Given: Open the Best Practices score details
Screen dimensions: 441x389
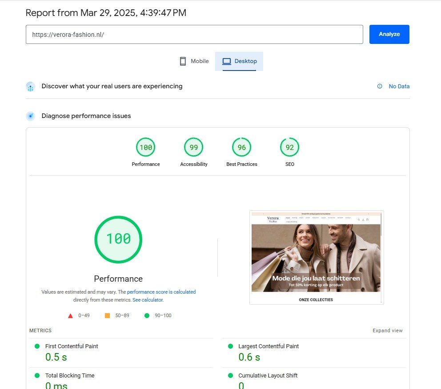Looking at the screenshot, I should (241, 147).
